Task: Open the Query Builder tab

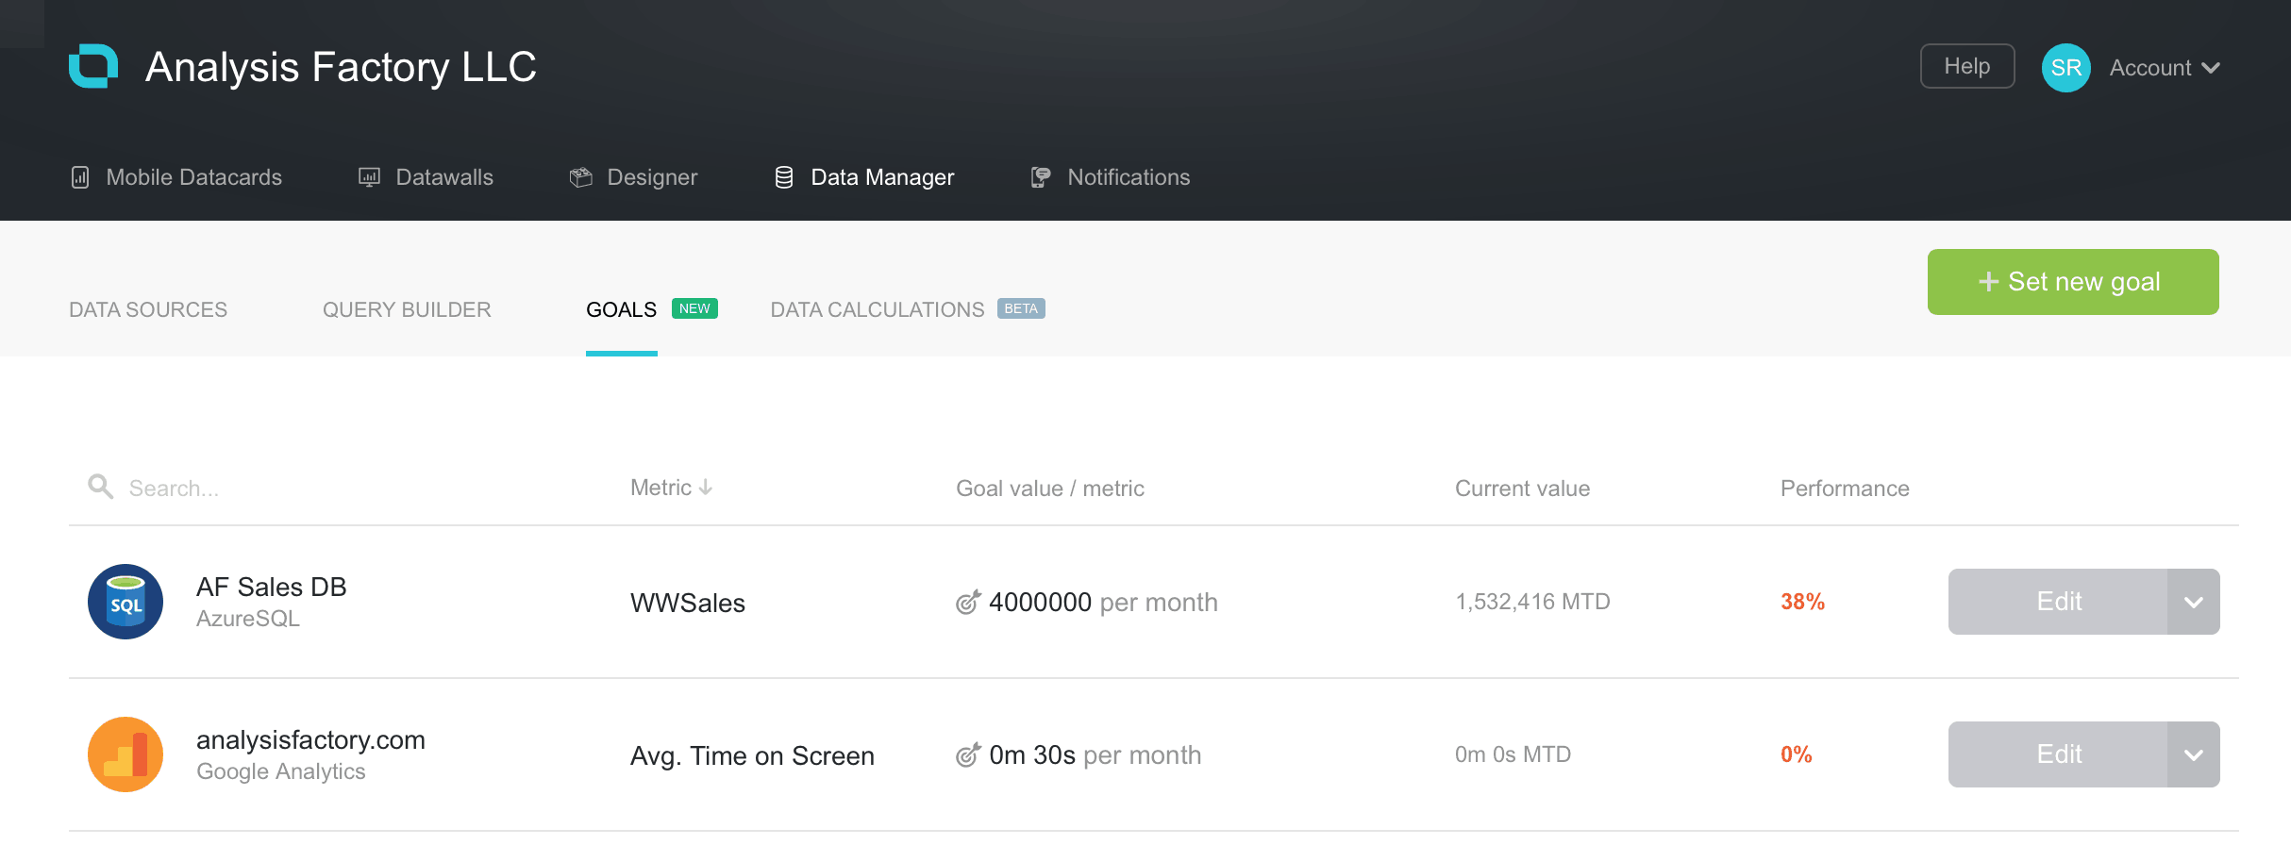Action: (407, 309)
